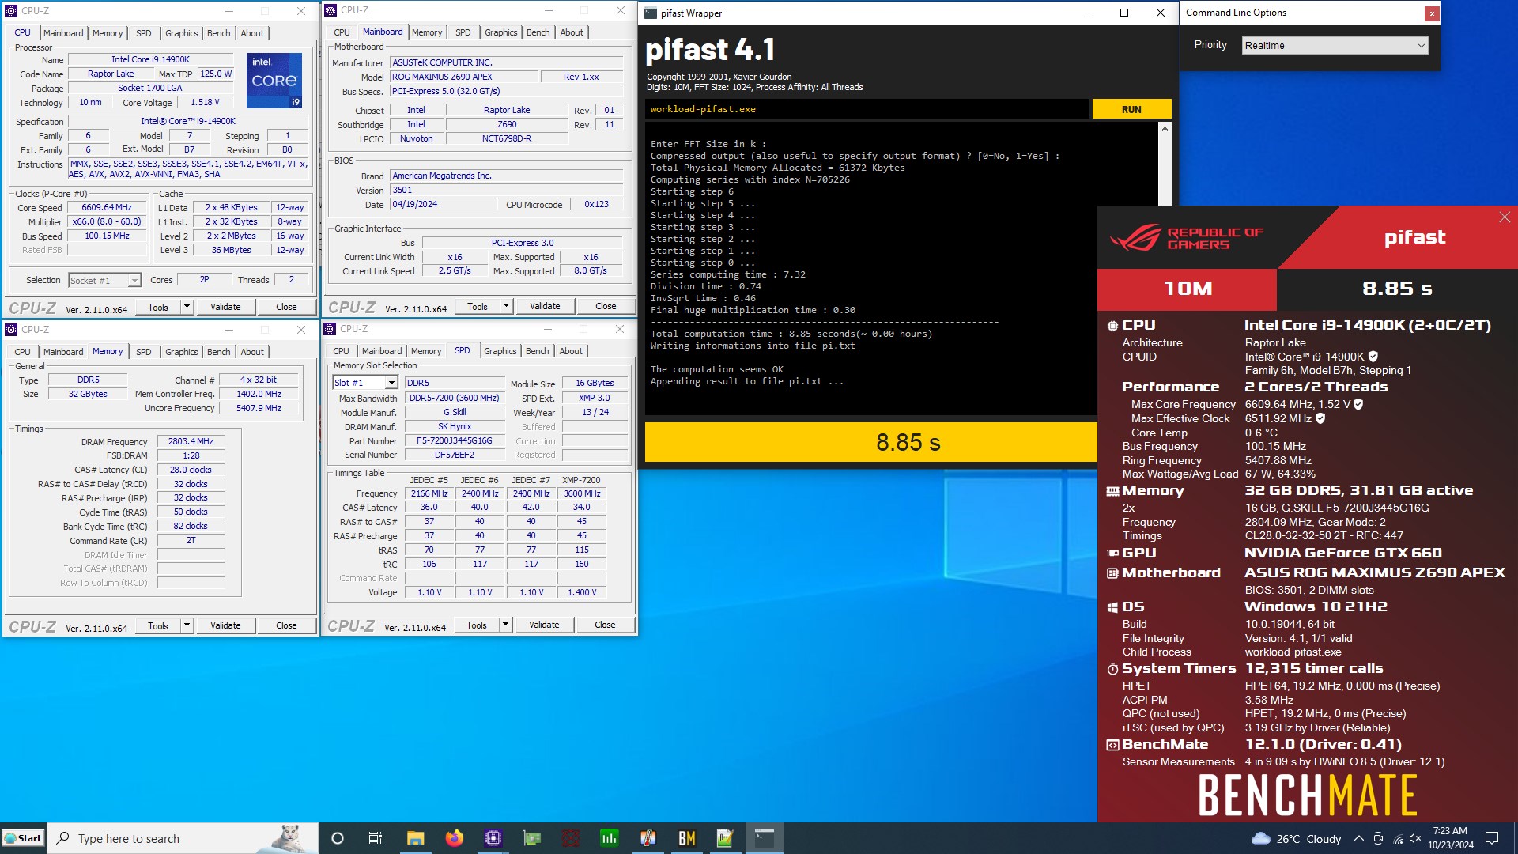The image size is (1518, 854).
Task: Click the Windows Start button
Action: point(23,838)
